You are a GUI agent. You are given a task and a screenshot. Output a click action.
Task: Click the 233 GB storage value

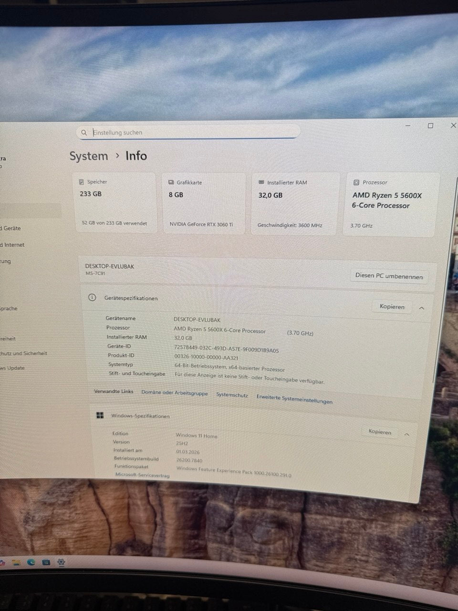click(x=91, y=194)
